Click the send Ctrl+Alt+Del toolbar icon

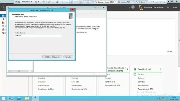point(44,2)
